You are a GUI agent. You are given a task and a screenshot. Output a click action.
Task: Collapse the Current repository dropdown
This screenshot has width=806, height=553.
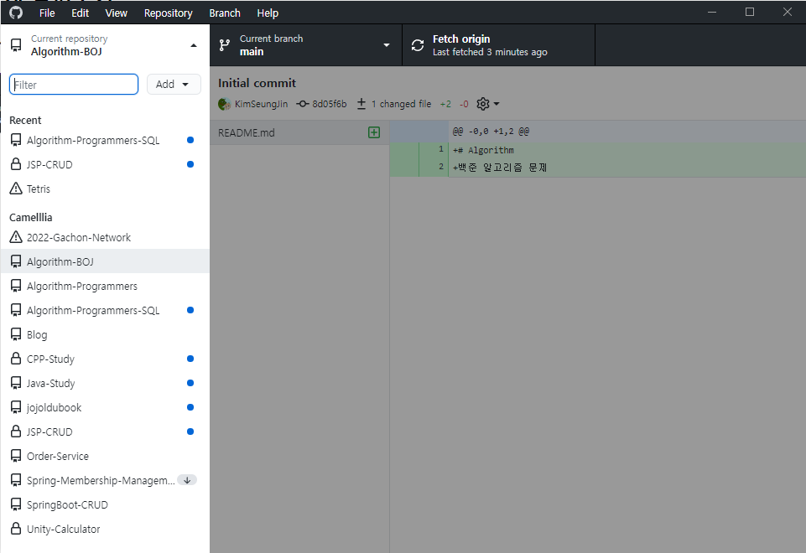click(105, 45)
